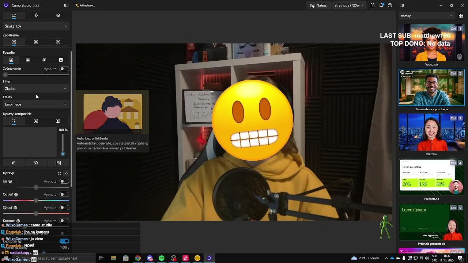Select the Prezentácia scene thumbnail
Image resolution: width=468 pixels, height=263 pixels.
click(431, 177)
